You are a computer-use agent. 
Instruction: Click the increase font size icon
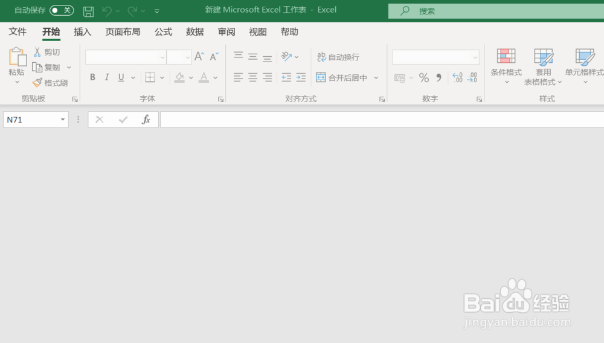(x=199, y=57)
